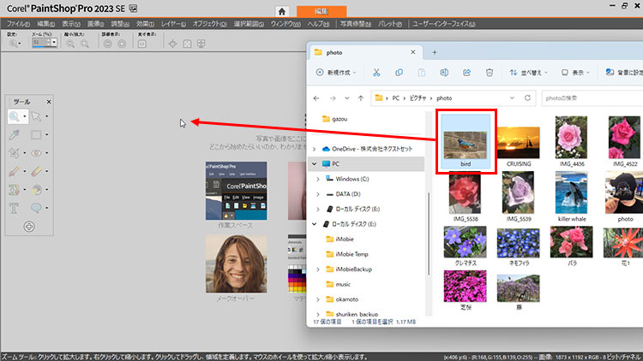This screenshot has width=643, height=361.
Task: Activate the Text tool
Action: [x=15, y=208]
